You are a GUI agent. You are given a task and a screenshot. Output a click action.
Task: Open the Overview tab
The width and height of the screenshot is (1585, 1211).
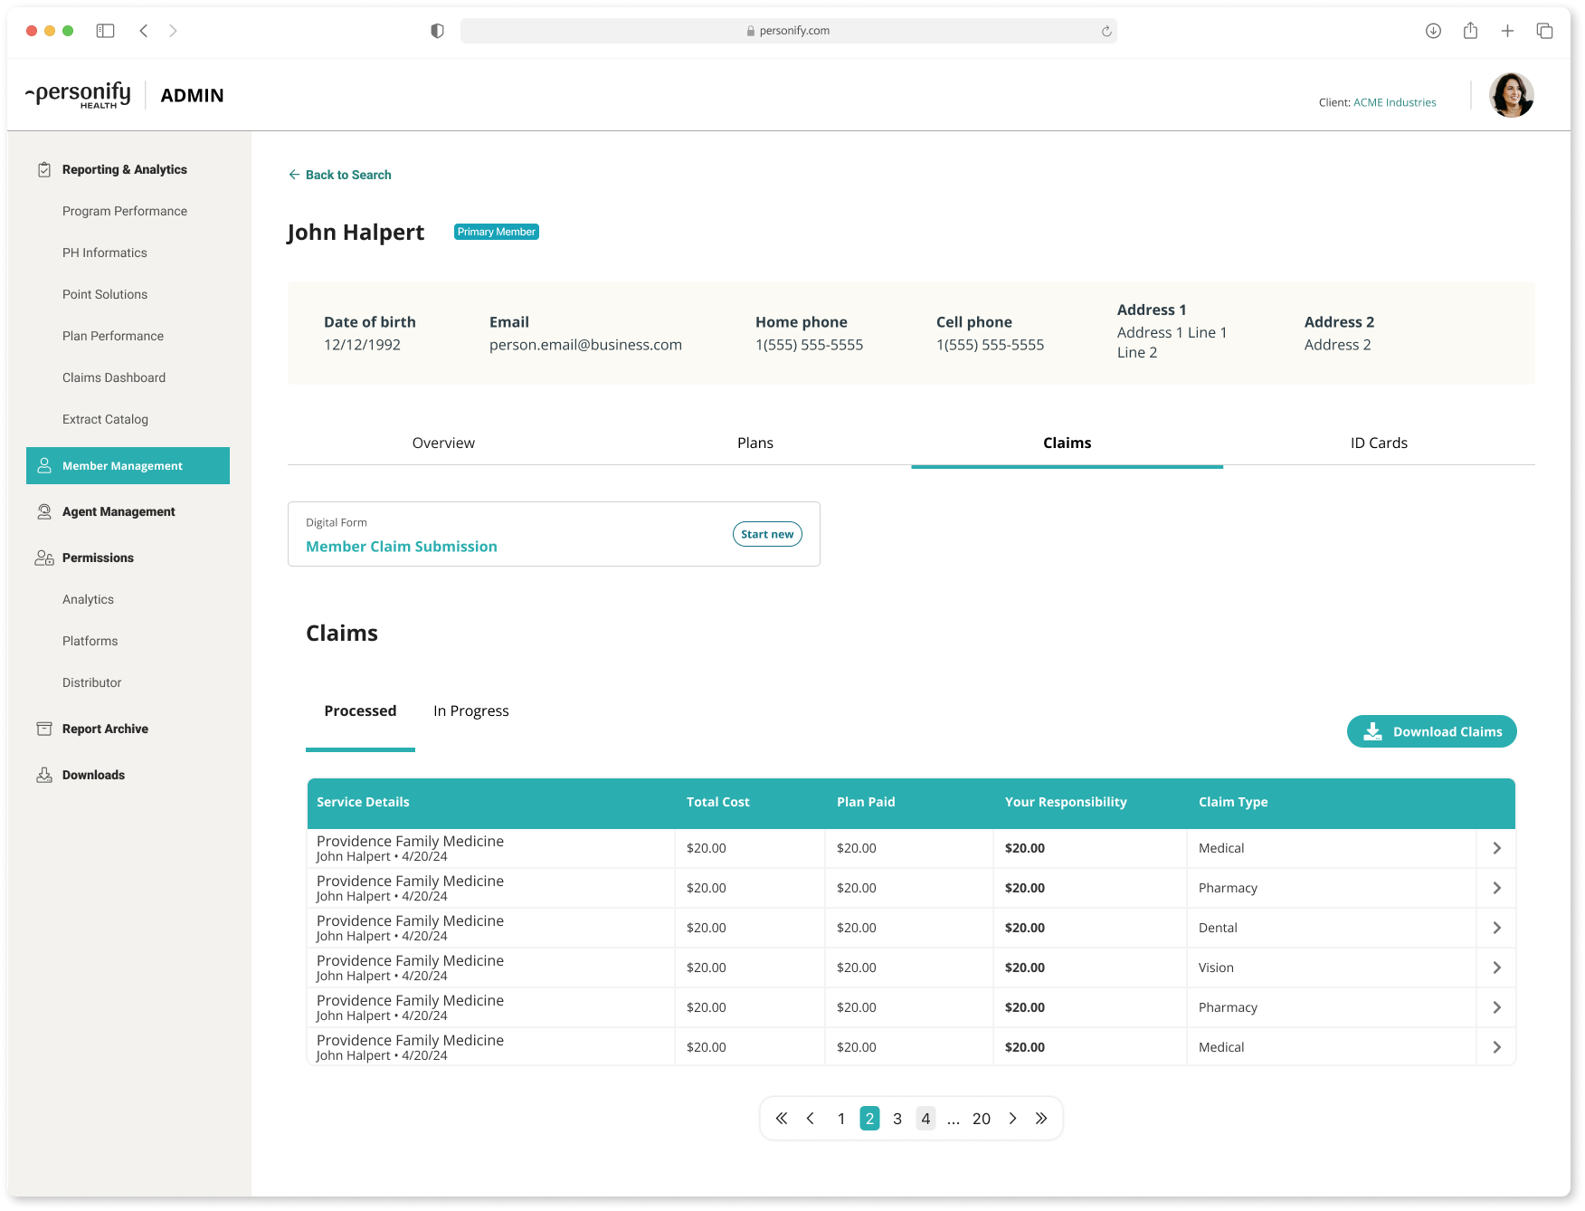(443, 443)
